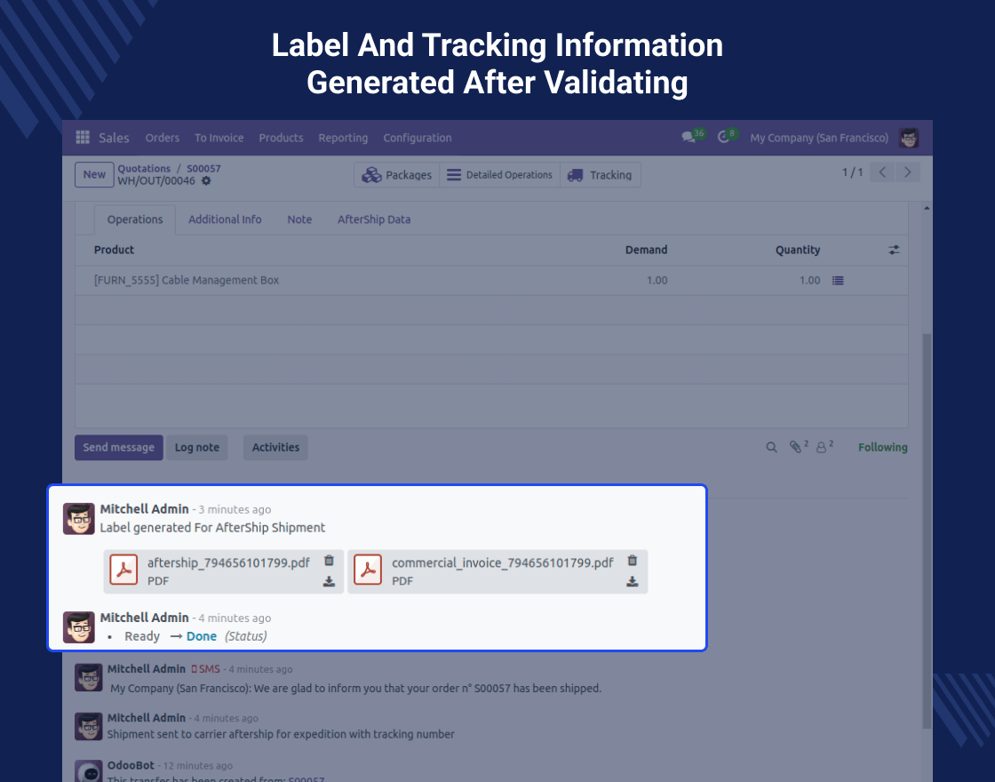This screenshot has height=782, width=995.
Task: Sort by Product column header
Action: pos(115,250)
